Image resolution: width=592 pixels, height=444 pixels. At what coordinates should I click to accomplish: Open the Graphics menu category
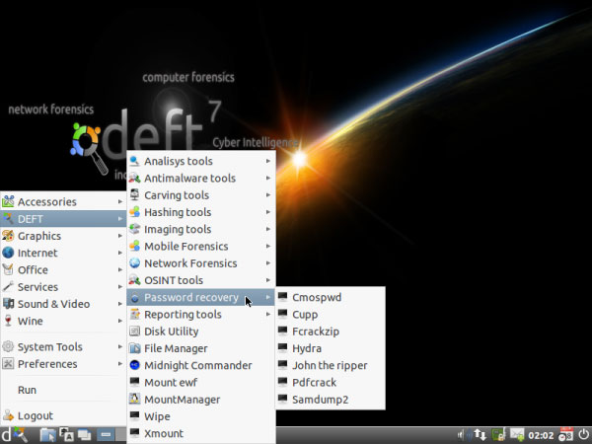pos(63,236)
